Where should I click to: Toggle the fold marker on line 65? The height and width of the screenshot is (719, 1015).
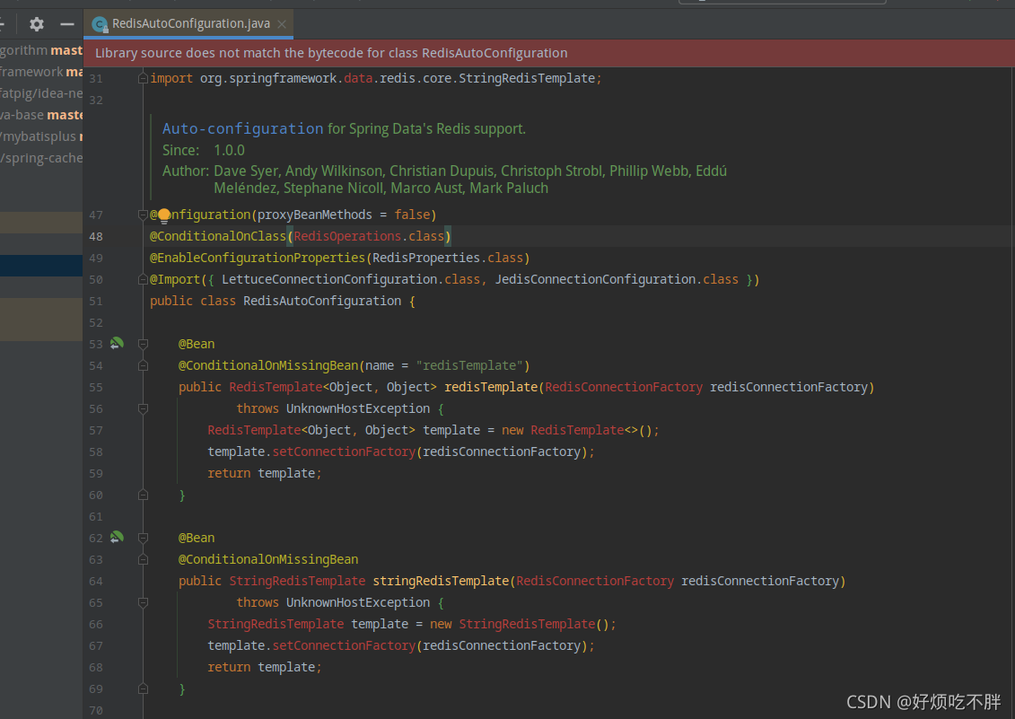(x=143, y=602)
